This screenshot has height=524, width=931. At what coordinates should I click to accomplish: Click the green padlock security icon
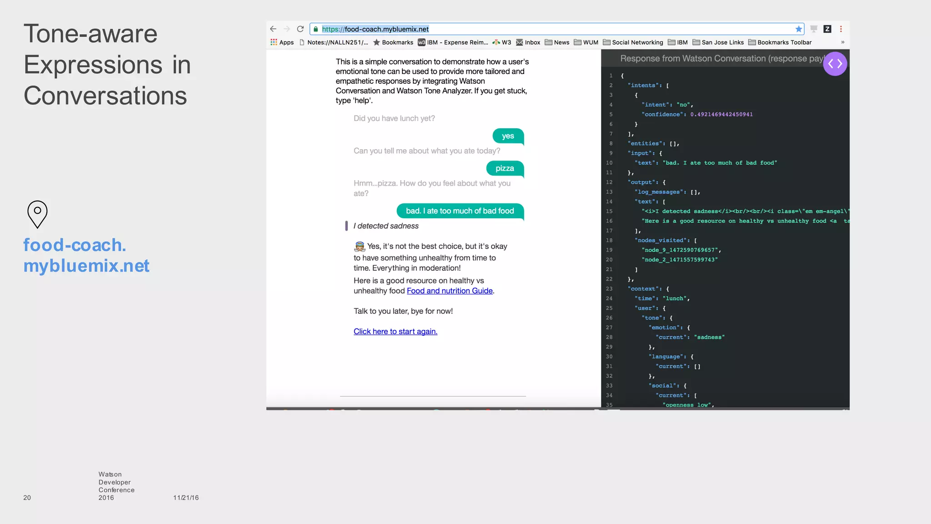[x=316, y=29]
